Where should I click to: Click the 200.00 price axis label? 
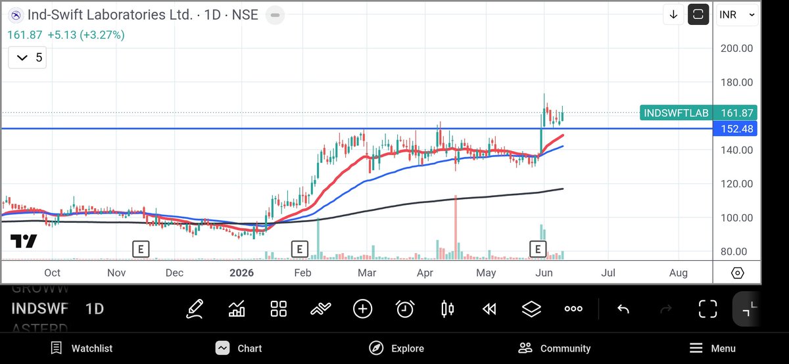736,48
